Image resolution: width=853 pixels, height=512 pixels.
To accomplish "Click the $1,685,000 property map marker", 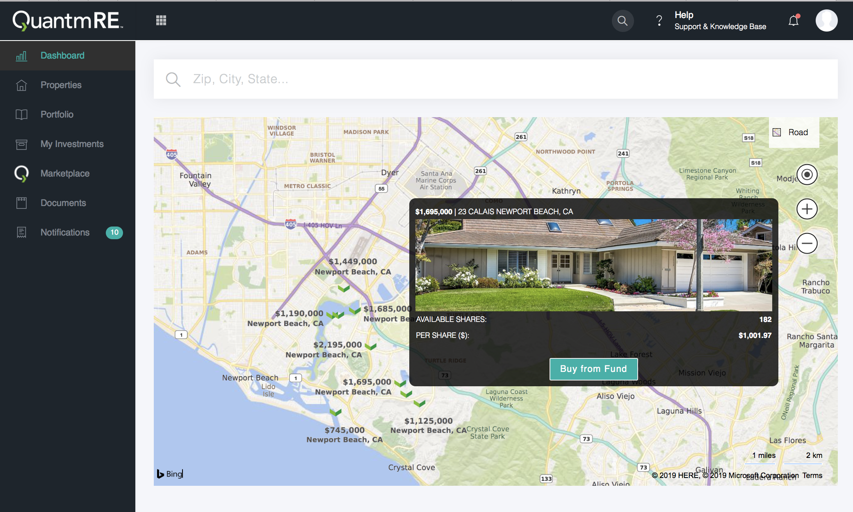I will pyautogui.click(x=355, y=310).
